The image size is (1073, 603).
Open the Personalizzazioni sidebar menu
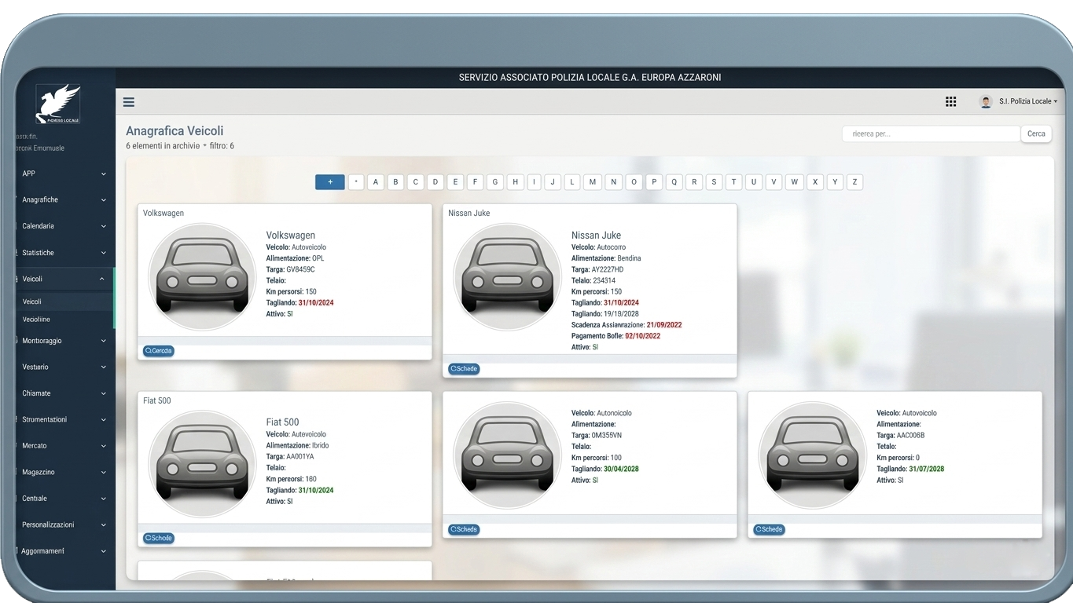click(64, 524)
